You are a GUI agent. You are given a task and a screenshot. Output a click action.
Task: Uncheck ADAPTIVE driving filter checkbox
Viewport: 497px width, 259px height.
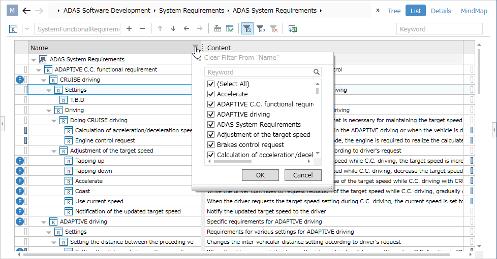[x=211, y=114]
